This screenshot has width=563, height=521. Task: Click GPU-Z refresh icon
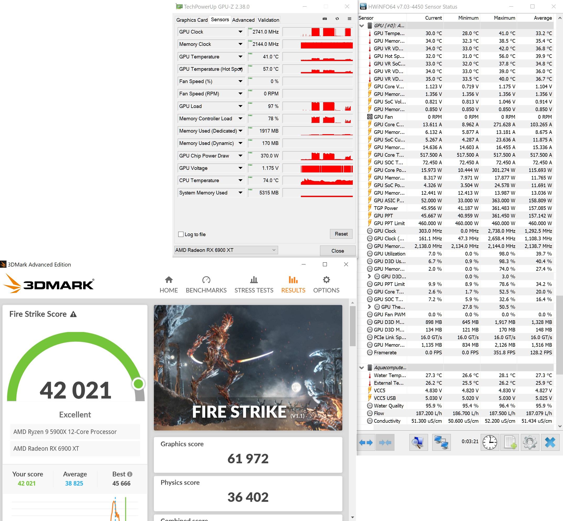tap(337, 19)
